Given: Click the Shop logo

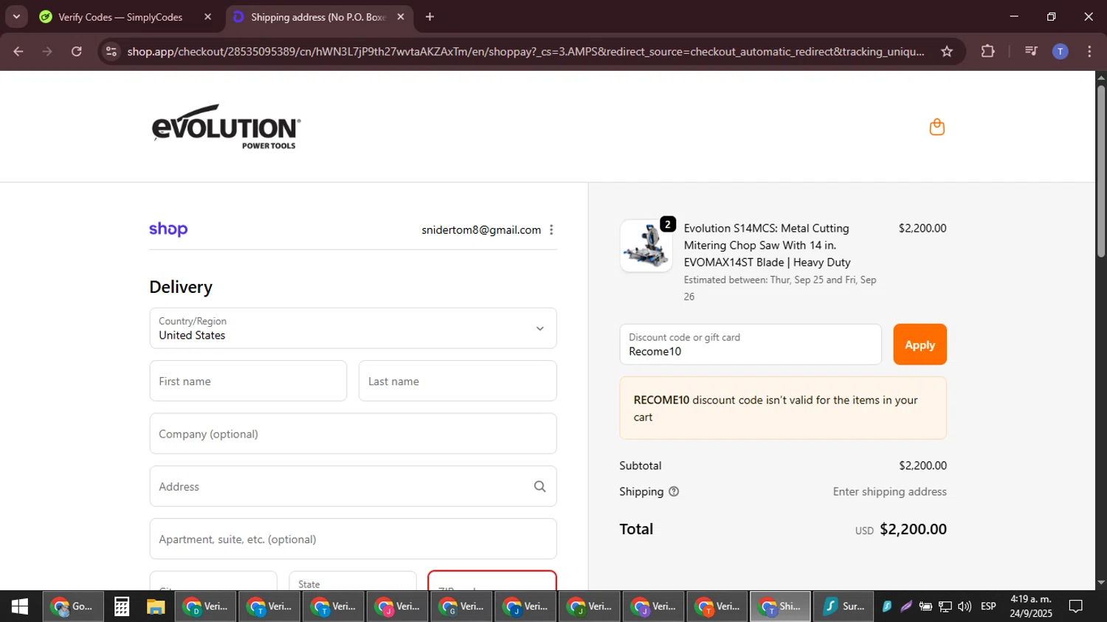Looking at the screenshot, I should [168, 229].
